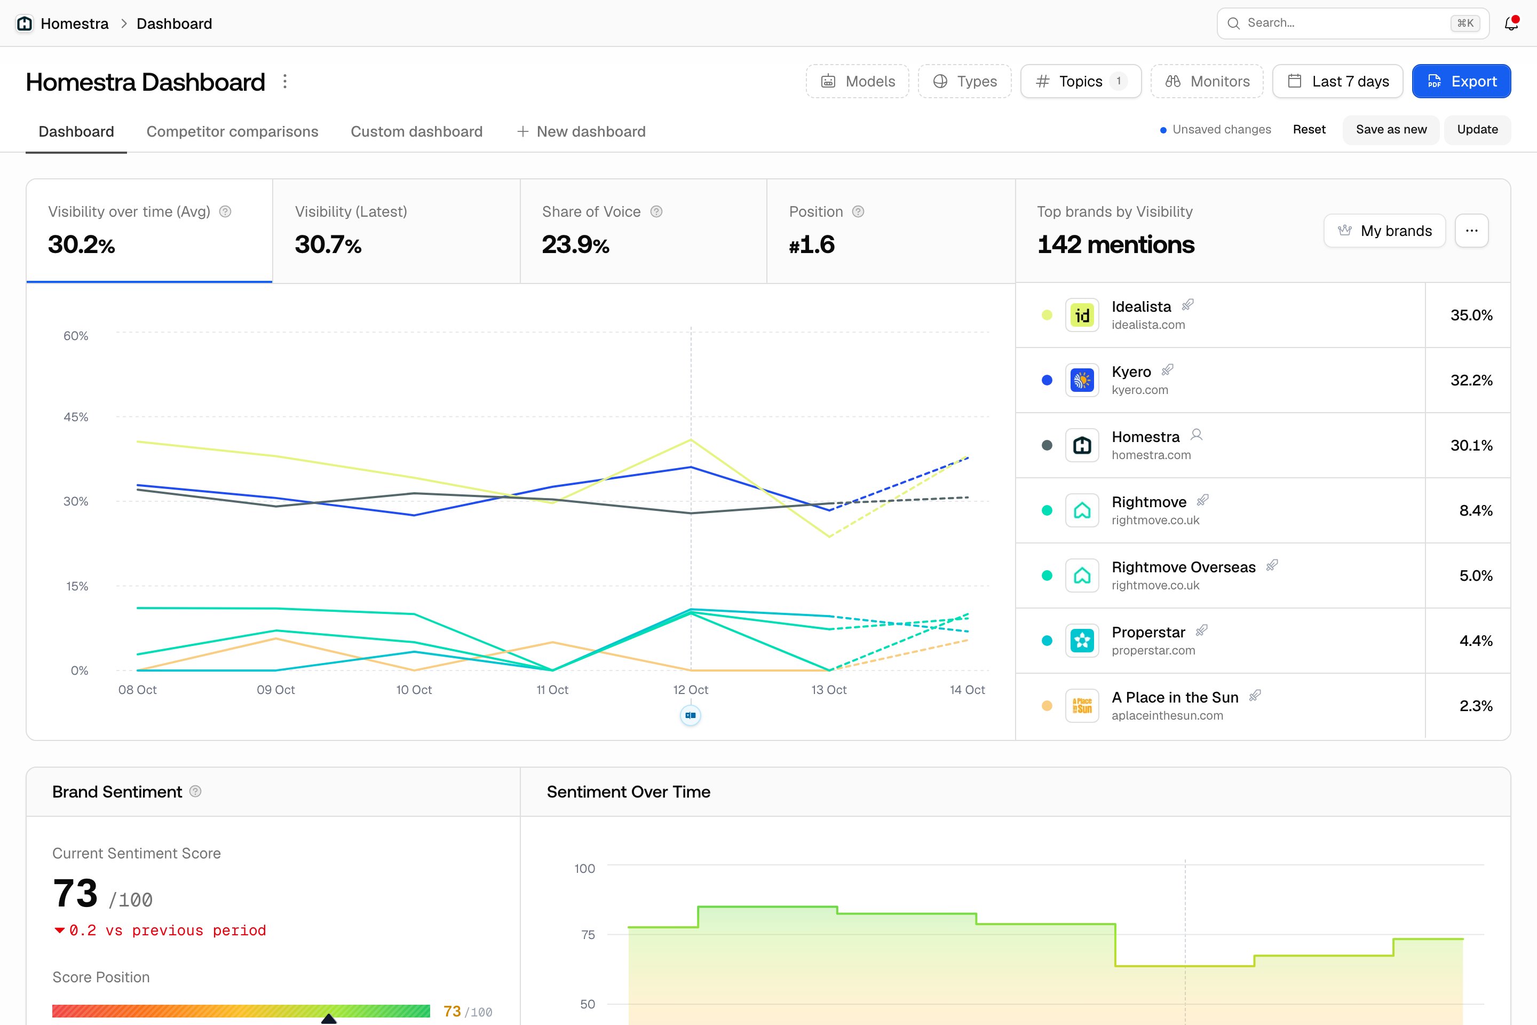
Task: Click the Homestra logo in brands list
Action: (1082, 445)
